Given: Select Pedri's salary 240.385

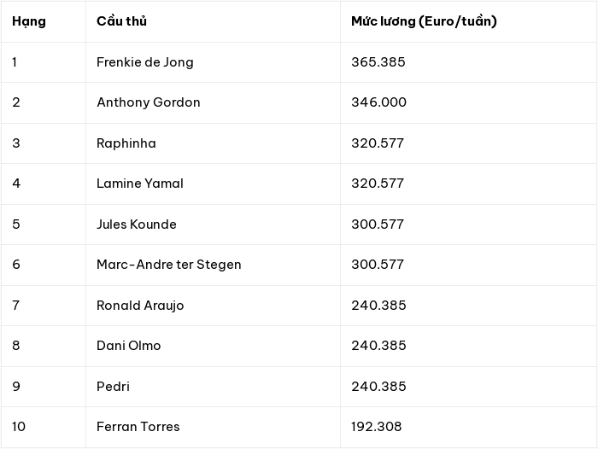Looking at the screenshot, I should (378, 387).
